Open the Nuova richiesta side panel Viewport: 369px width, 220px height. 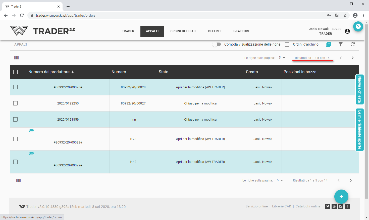coord(359,89)
